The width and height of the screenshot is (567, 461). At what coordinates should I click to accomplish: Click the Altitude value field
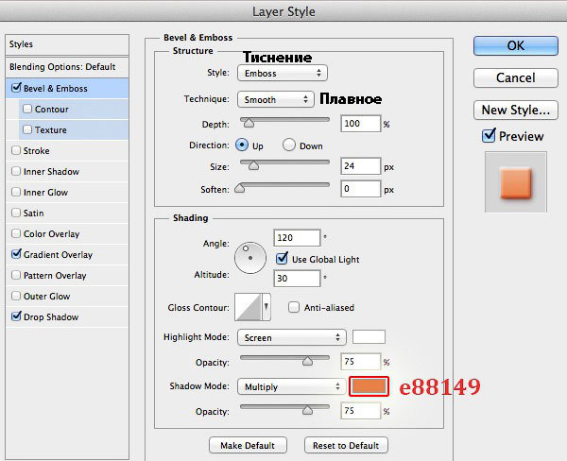tap(297, 279)
